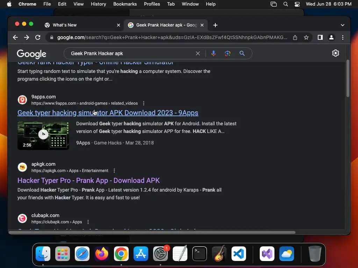Bookmark this tab with the star
The image size is (358, 268).
pos(306,37)
